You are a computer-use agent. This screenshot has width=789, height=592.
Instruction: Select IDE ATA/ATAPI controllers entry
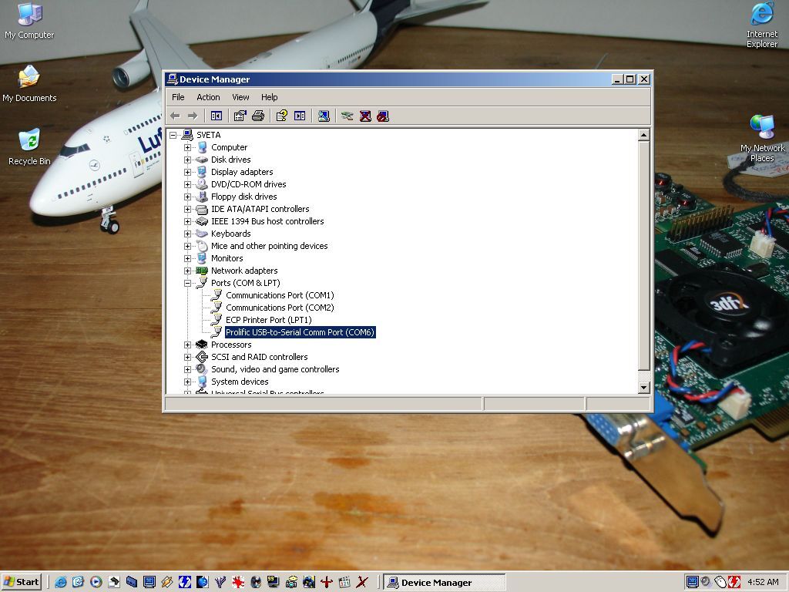[260, 209]
